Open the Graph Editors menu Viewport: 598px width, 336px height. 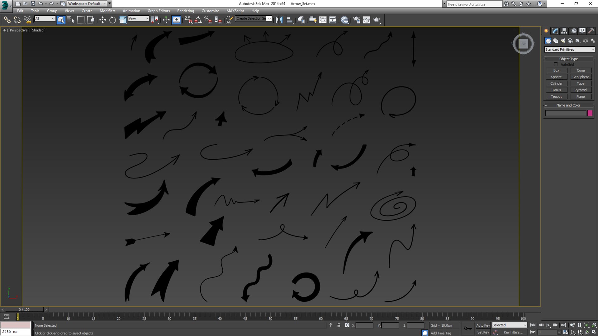(159, 11)
